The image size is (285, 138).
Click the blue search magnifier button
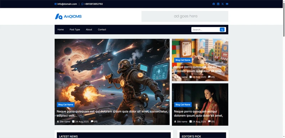(x=222, y=30)
